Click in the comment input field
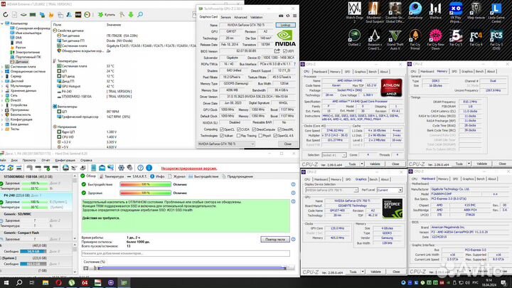Viewport: 512px width, 288px height. [186, 253]
